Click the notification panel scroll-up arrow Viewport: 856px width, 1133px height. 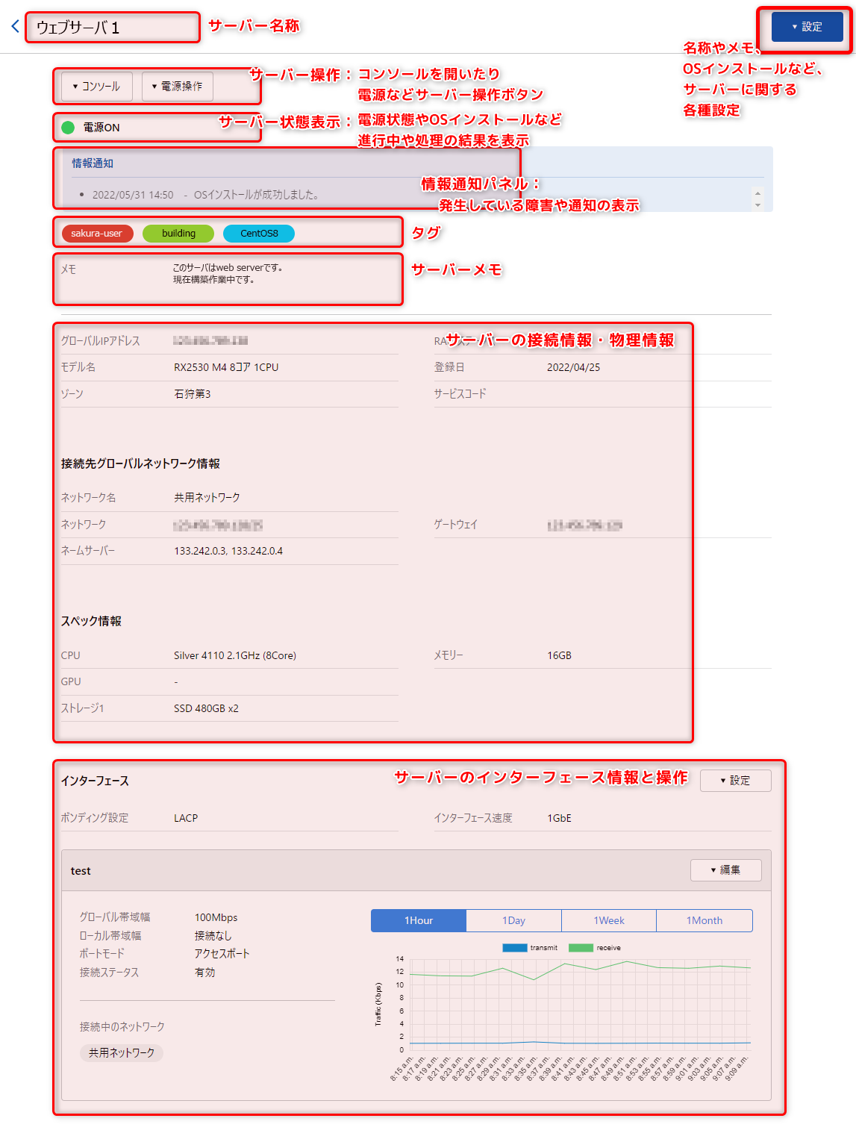click(x=758, y=193)
